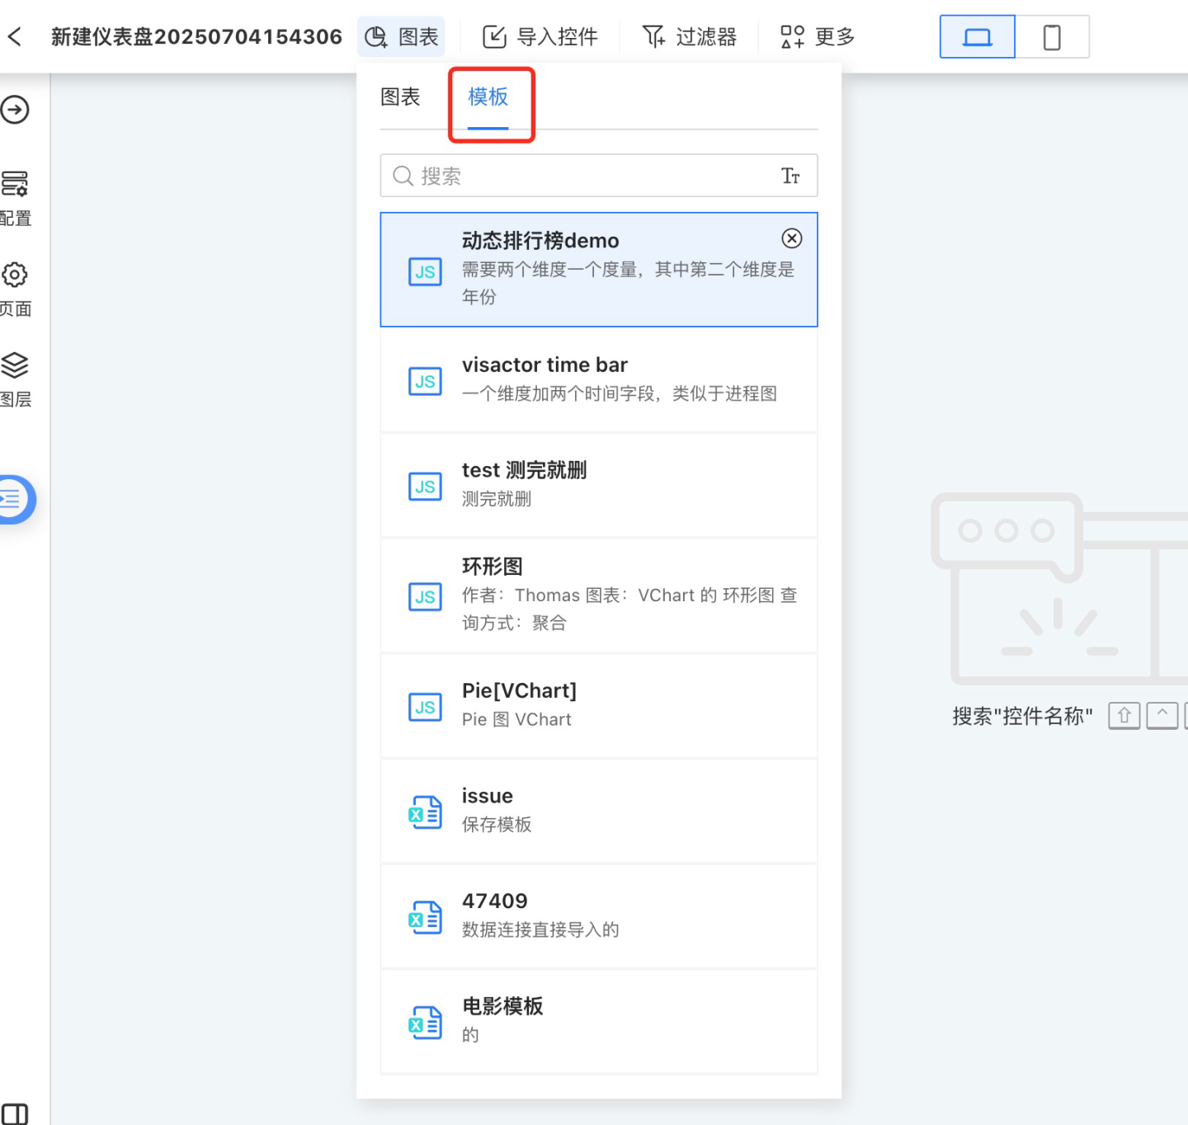The height and width of the screenshot is (1125, 1188).
Task: Switch to the 图表 tab in panel
Action: 400,97
